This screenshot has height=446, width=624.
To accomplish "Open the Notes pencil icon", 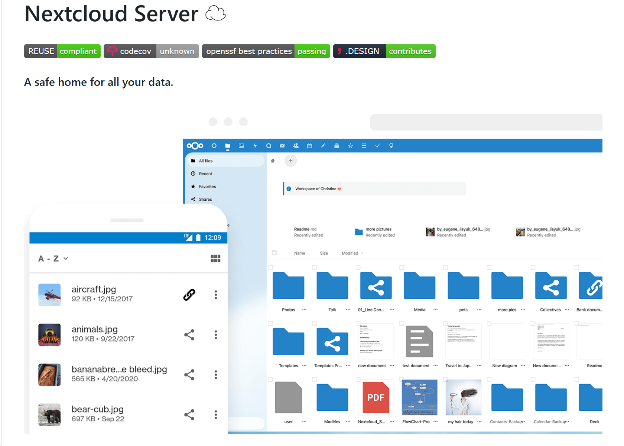I will pos(323,146).
